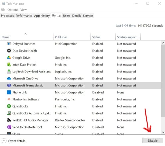
Task: Select the Logitech Download Assistant entry
Action: 31,72
